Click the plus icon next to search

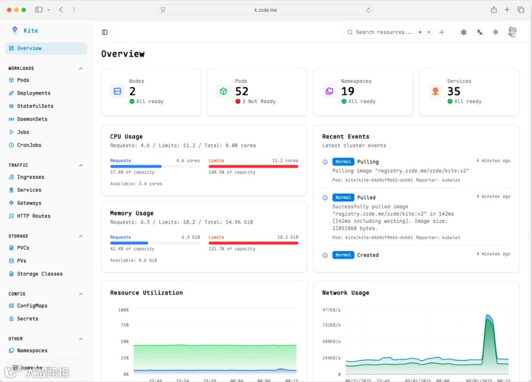click(442, 32)
